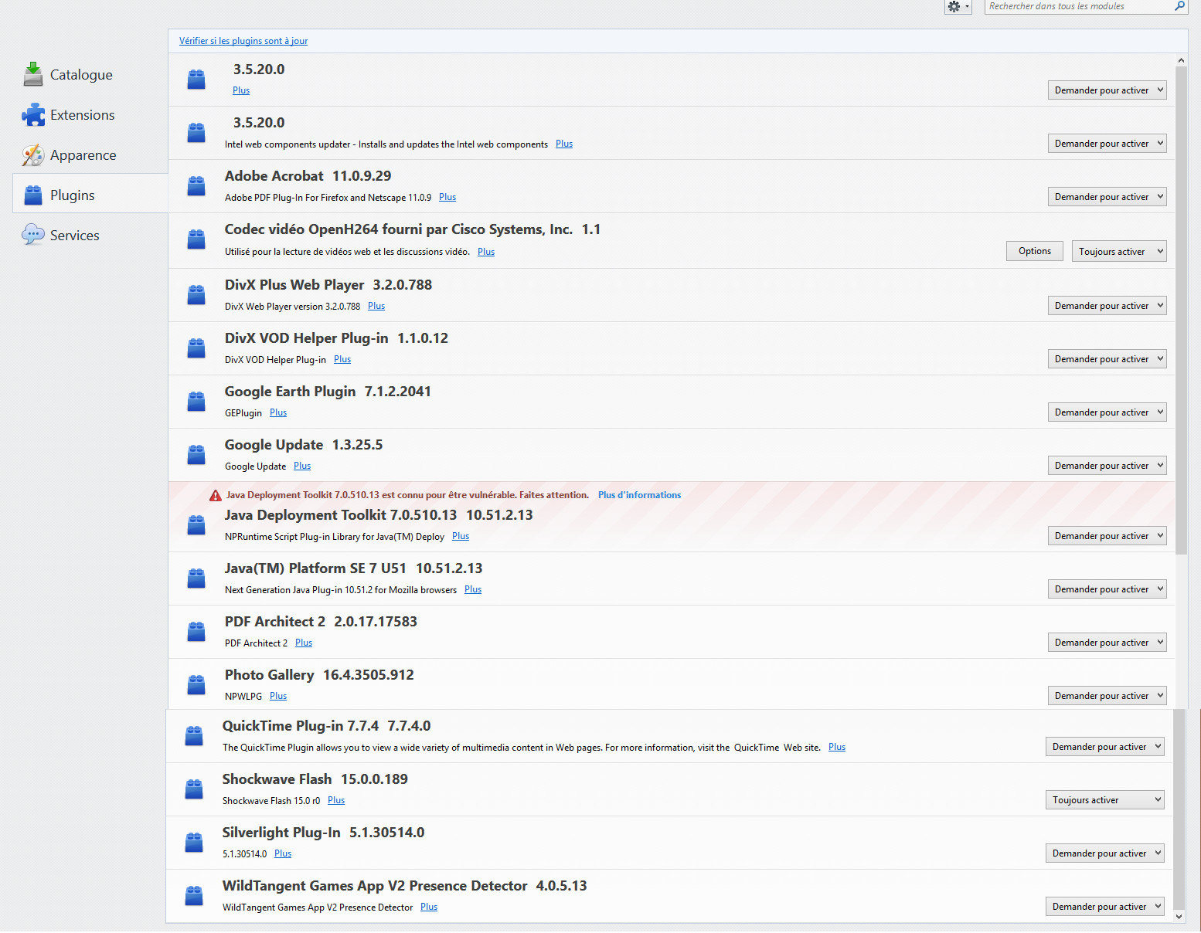Image resolution: width=1201 pixels, height=933 pixels.
Task: Click 'Silverlight Plug-In' title text
Action: 281,833
